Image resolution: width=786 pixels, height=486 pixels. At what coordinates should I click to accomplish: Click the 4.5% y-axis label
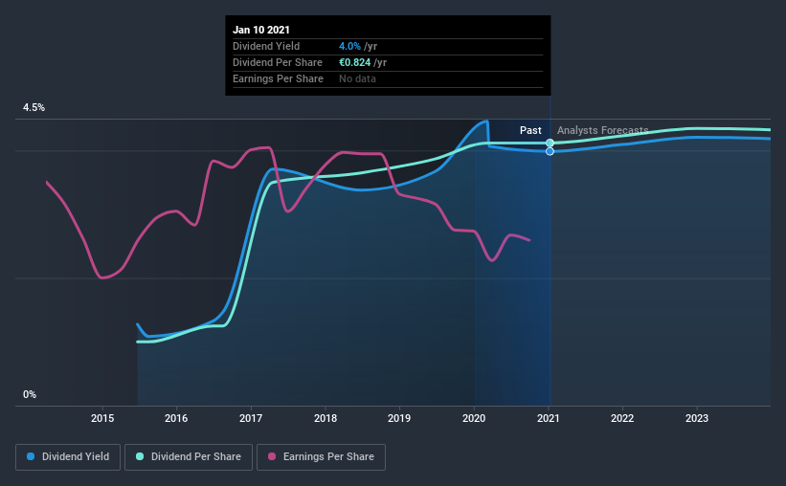pyautogui.click(x=34, y=108)
